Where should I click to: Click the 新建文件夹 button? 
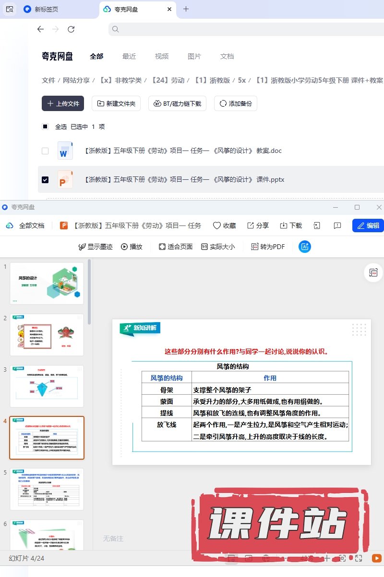[x=116, y=103]
